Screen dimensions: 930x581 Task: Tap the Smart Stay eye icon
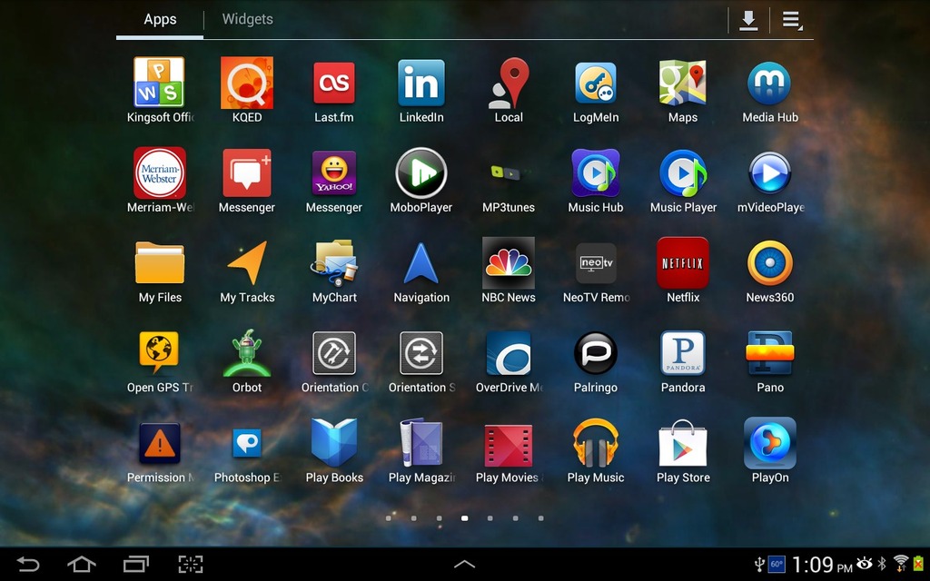pyautogui.click(x=865, y=563)
